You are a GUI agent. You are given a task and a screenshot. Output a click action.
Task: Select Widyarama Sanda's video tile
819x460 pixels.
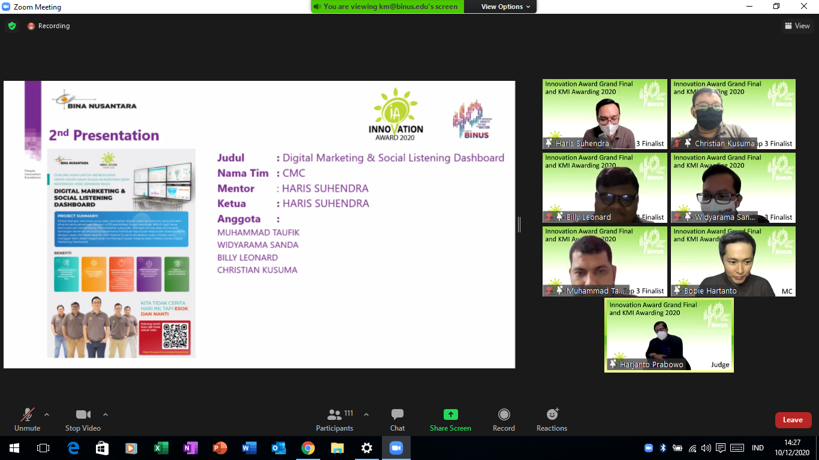point(733,187)
